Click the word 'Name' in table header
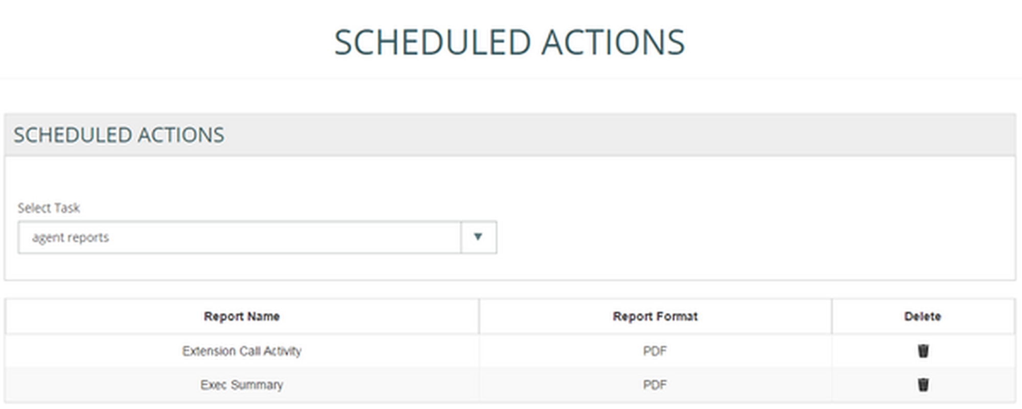 coord(262,316)
